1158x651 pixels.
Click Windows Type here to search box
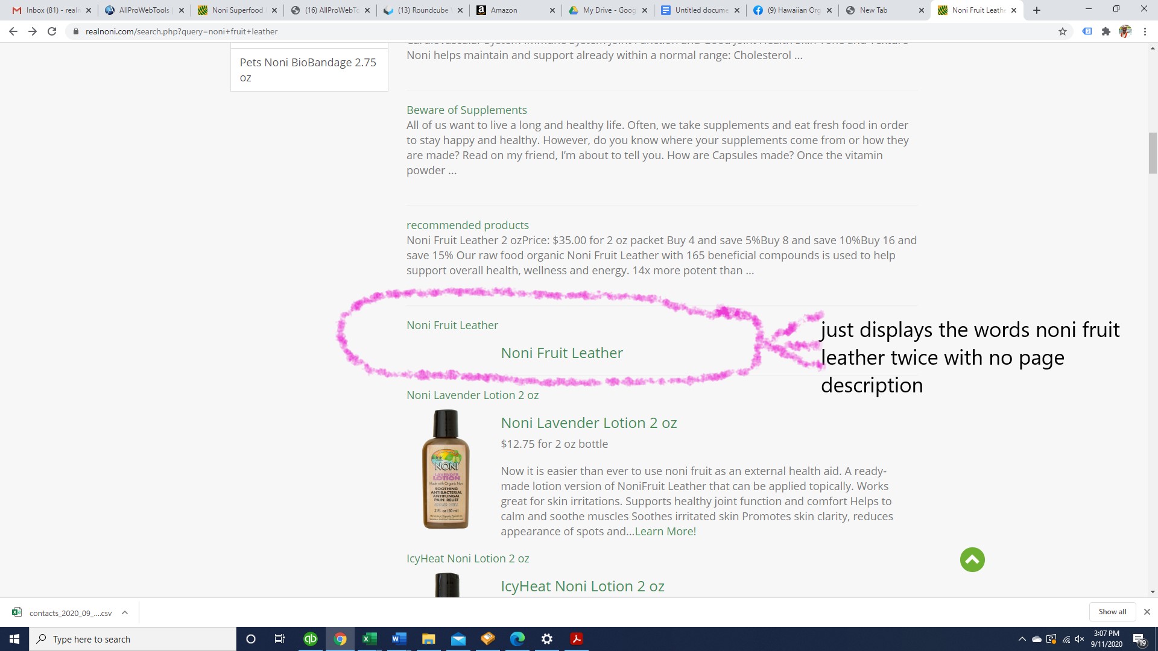133,639
